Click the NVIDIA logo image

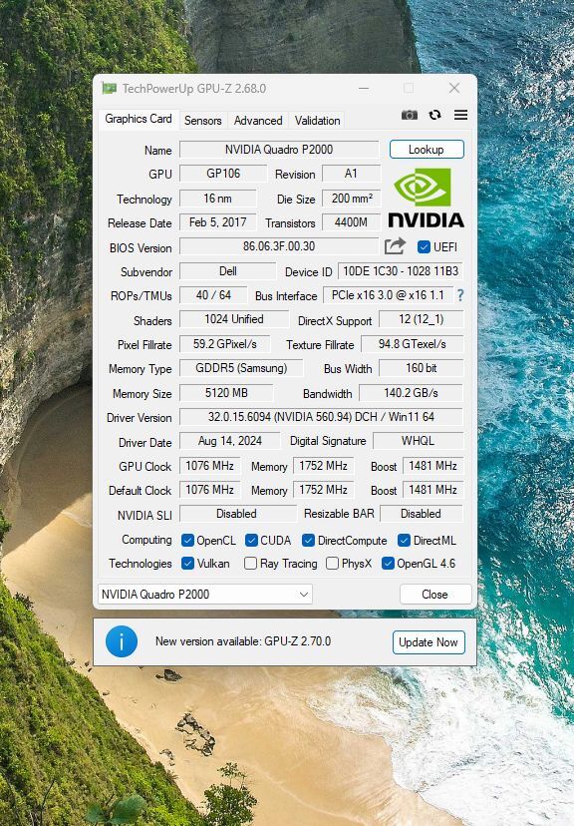427,198
